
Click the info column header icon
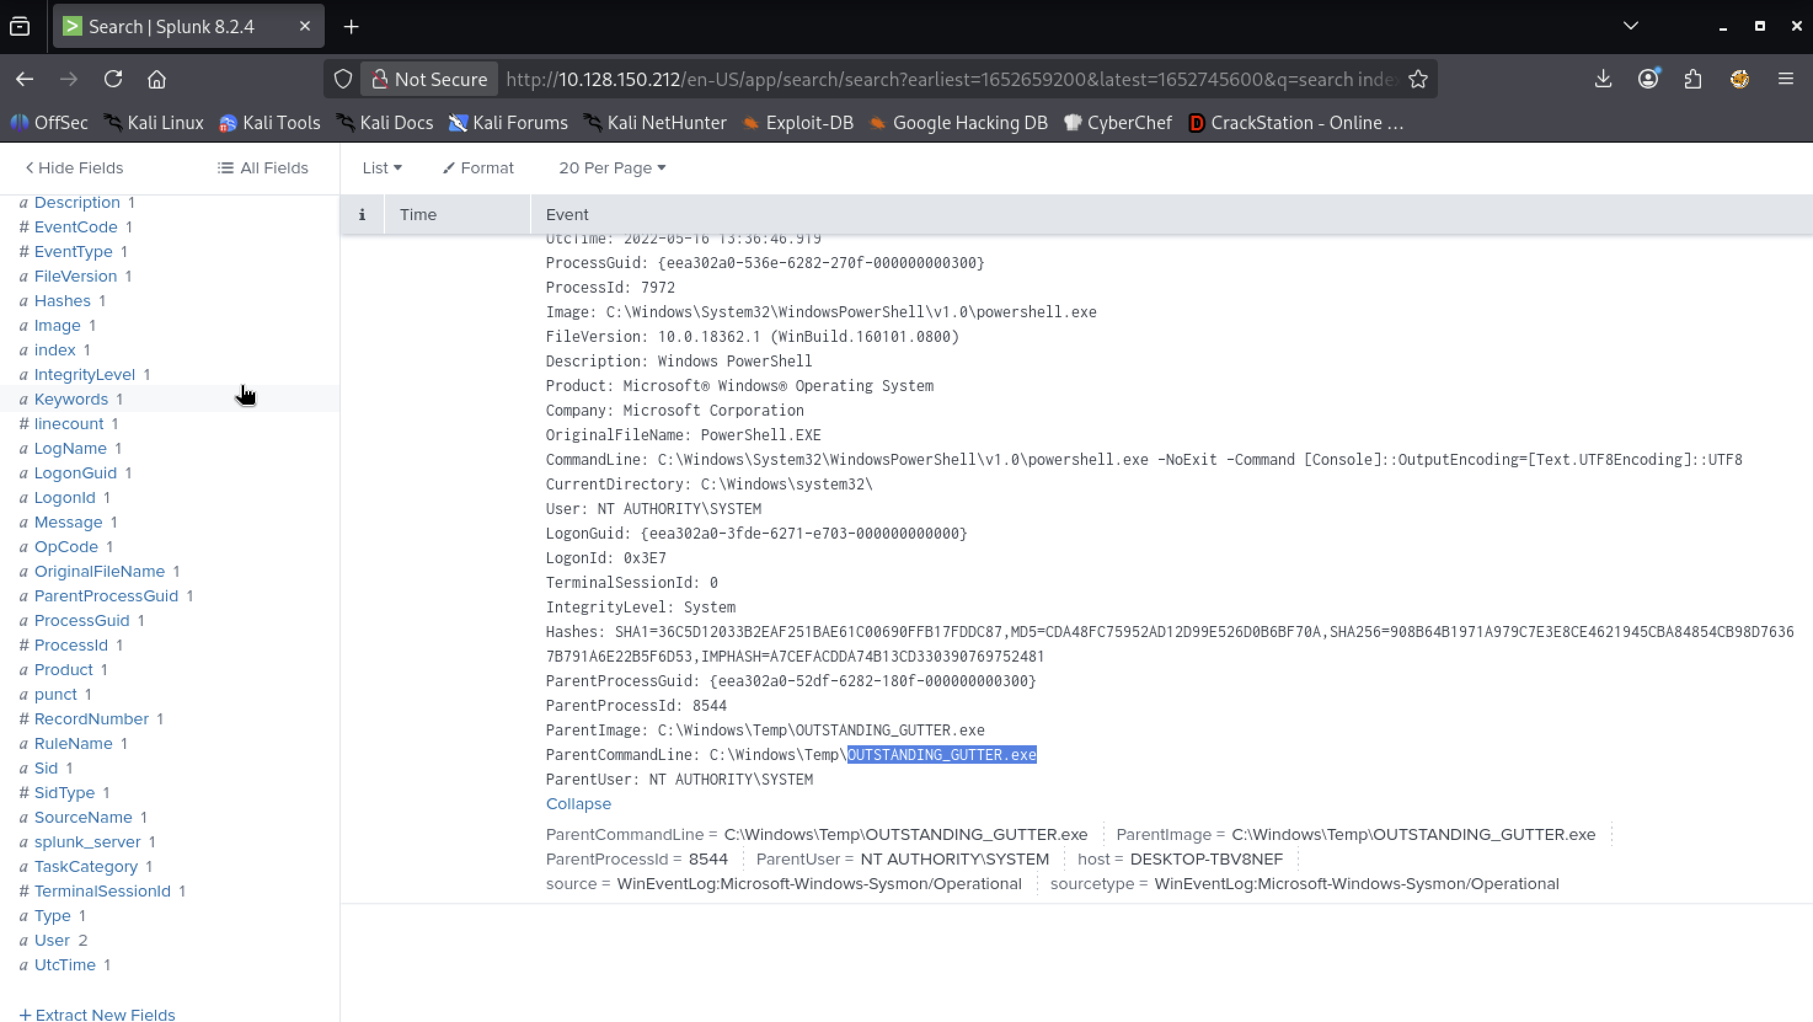point(362,215)
